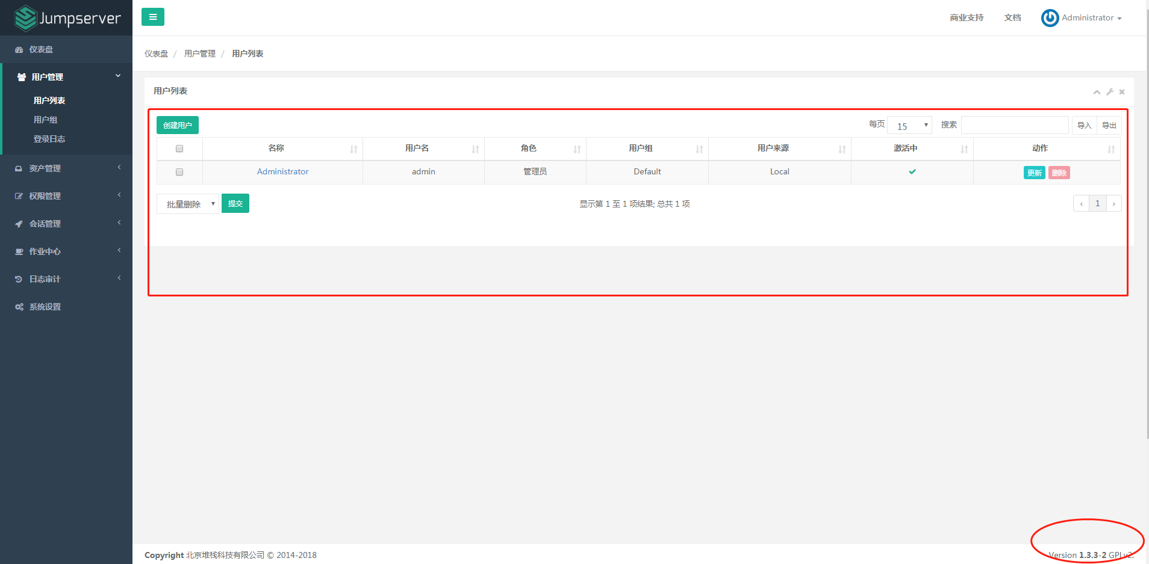Sort by the 用户来源 column sort icon

point(842,149)
